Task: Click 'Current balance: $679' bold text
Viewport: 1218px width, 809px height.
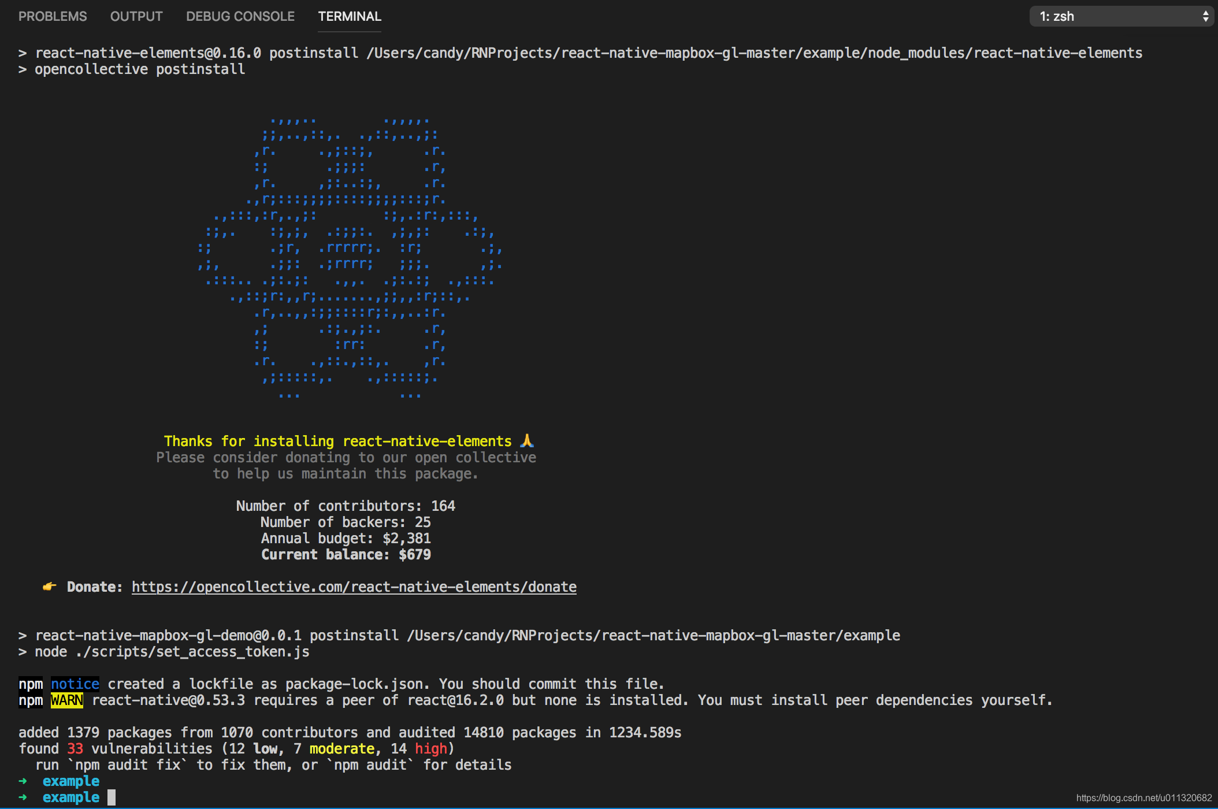Action: 346,555
